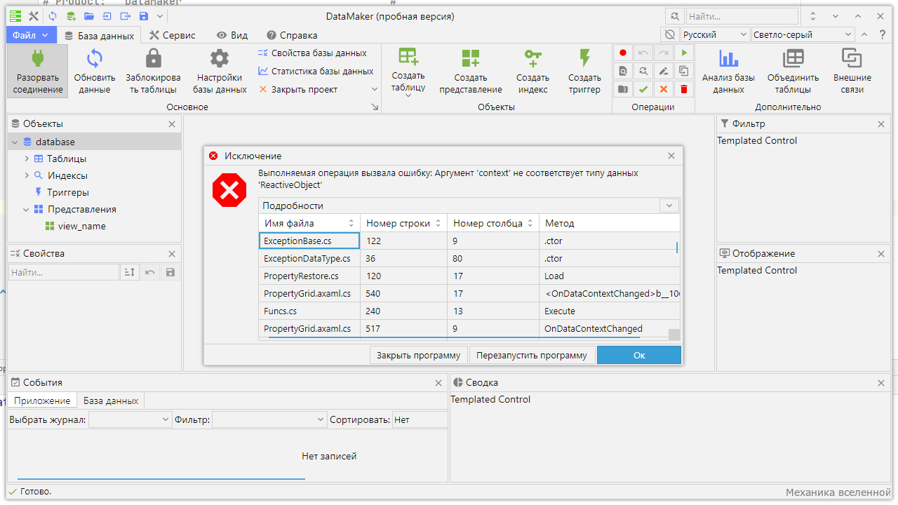Click the red trash delete icon

684,89
